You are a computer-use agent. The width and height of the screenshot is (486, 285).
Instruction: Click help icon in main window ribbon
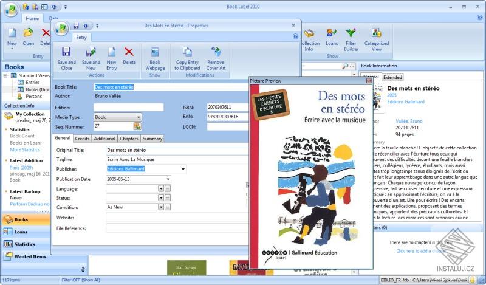coord(479,18)
